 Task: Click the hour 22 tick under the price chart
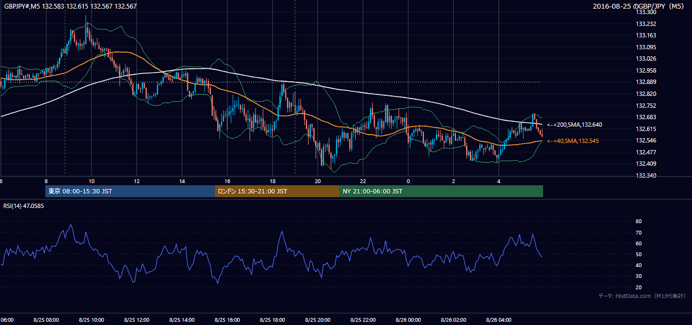pyautogui.click(x=363, y=181)
